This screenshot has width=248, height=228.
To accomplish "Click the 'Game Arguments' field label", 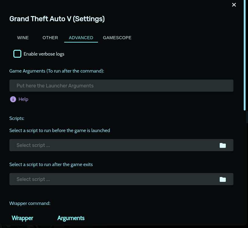I will [x=57, y=71].
